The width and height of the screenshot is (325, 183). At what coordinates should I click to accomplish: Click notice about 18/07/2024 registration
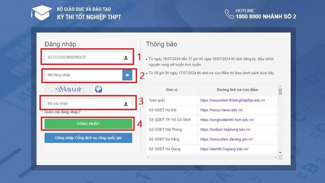click(211, 62)
